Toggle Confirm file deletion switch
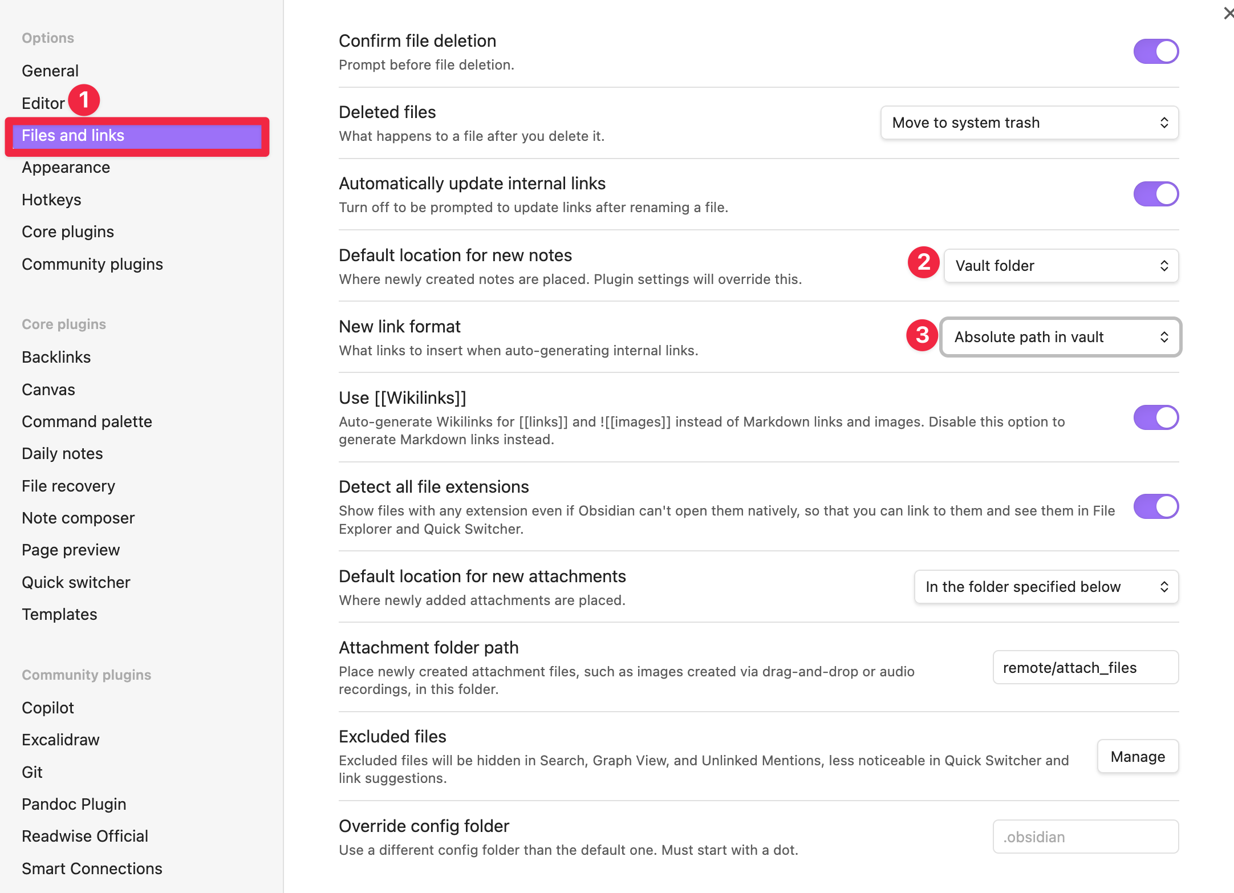 pos(1155,52)
